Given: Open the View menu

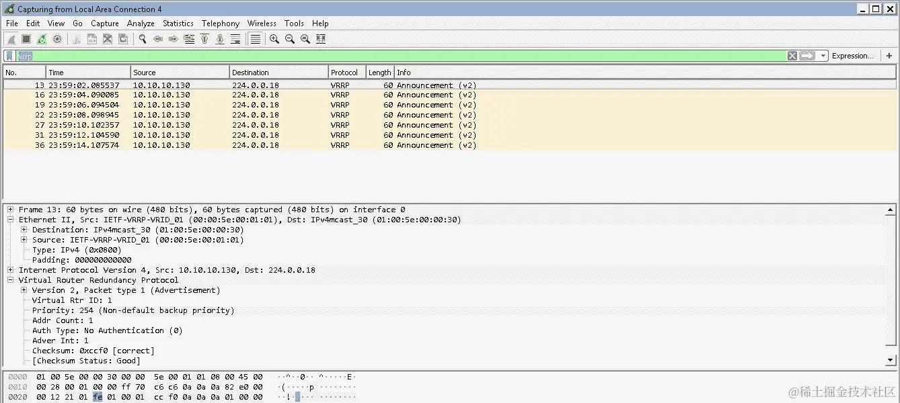Looking at the screenshot, I should (x=56, y=24).
